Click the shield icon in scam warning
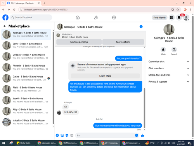Image resolution: width=194 pixels, height=146 pixels. pyautogui.click(x=73, y=66)
